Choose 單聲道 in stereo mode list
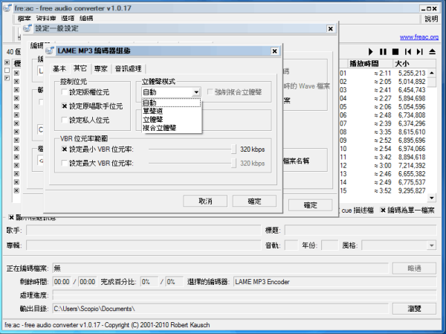The height and width of the screenshot is (334, 446). point(172,111)
